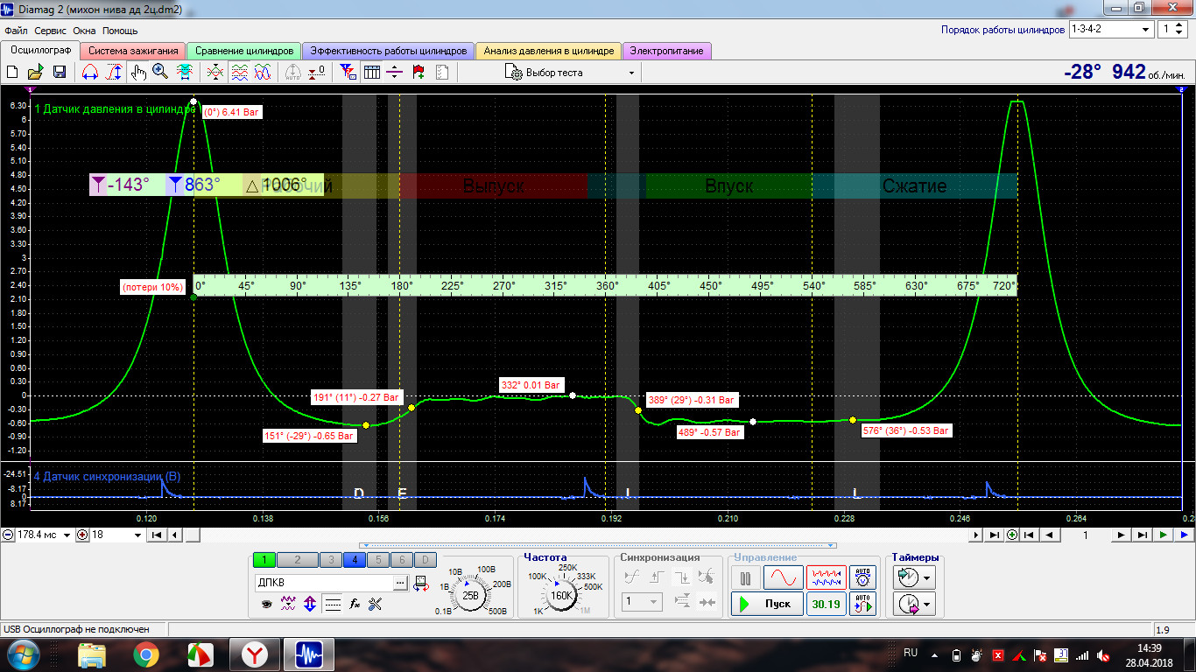This screenshot has height=672, width=1196.
Task: Click the ДПКВ channel name field
Action: [x=324, y=583]
